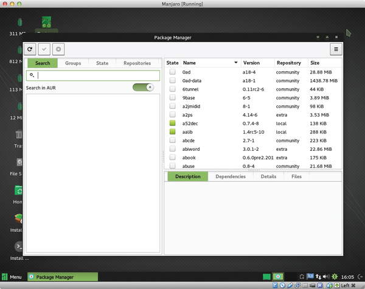Click the State column header

173,63
